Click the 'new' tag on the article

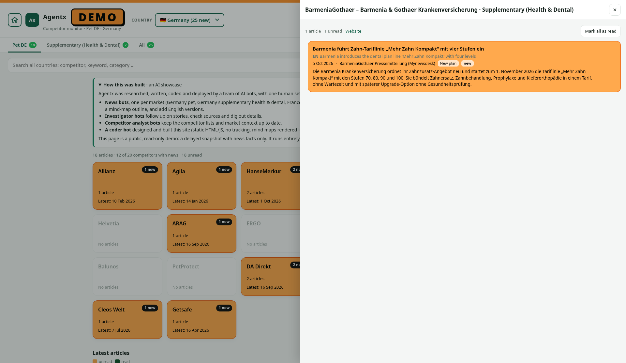[467, 63]
